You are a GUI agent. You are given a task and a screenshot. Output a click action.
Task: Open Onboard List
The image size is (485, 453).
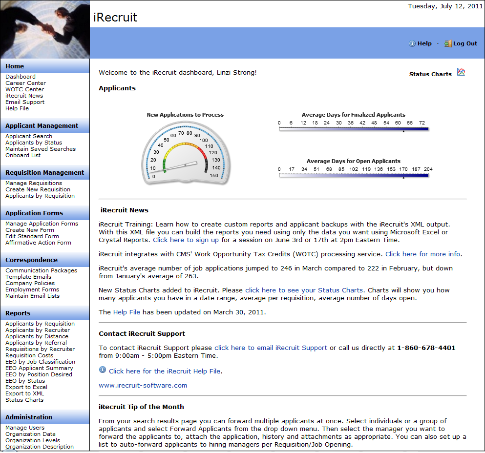click(23, 155)
